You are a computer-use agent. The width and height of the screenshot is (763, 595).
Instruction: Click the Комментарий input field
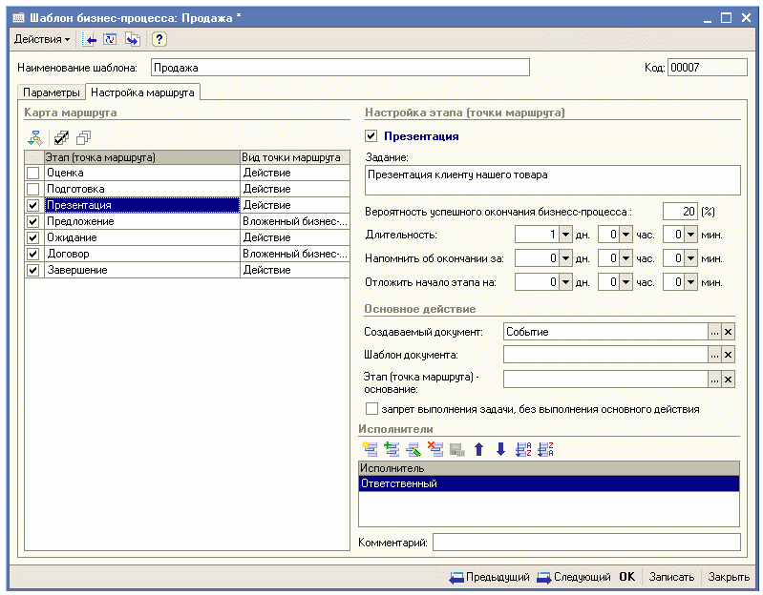click(x=586, y=542)
